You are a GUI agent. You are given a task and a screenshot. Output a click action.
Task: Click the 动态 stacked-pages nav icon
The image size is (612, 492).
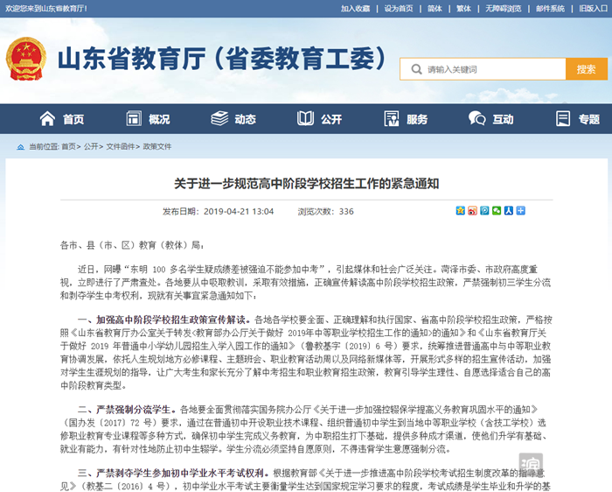tap(219, 118)
